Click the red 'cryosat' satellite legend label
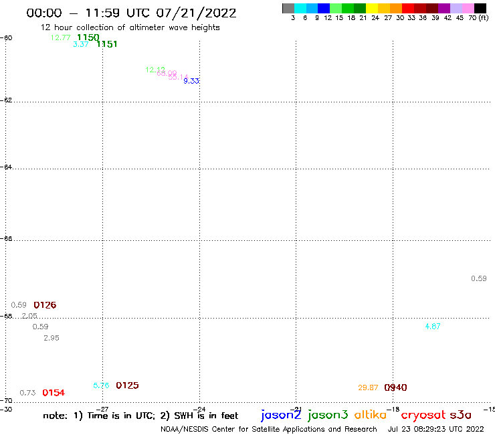 (423, 415)
